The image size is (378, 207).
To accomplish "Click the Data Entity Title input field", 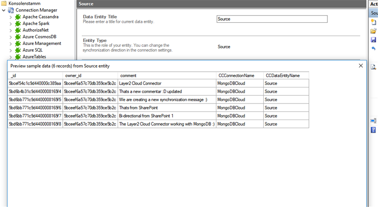I will point(272,19).
